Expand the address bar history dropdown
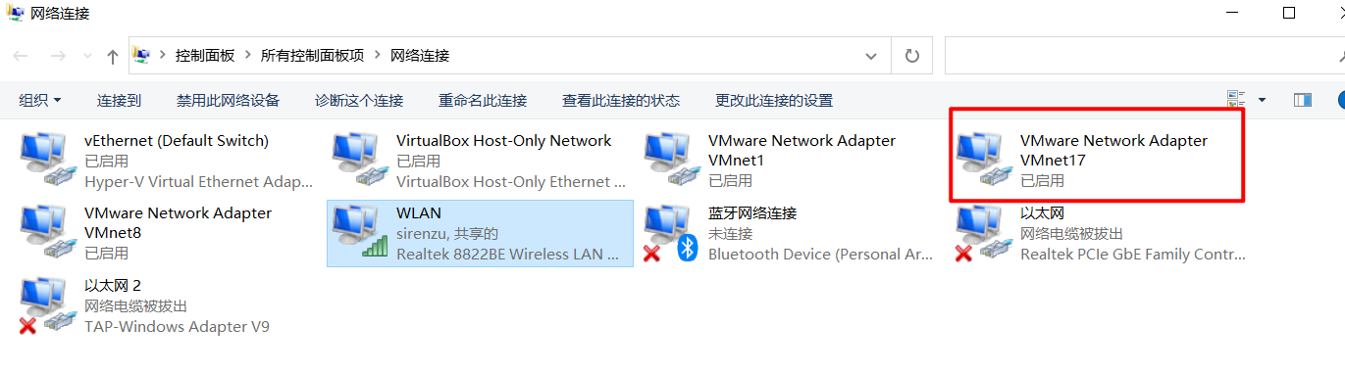Viewport: 1345px width, 374px height. tap(871, 56)
